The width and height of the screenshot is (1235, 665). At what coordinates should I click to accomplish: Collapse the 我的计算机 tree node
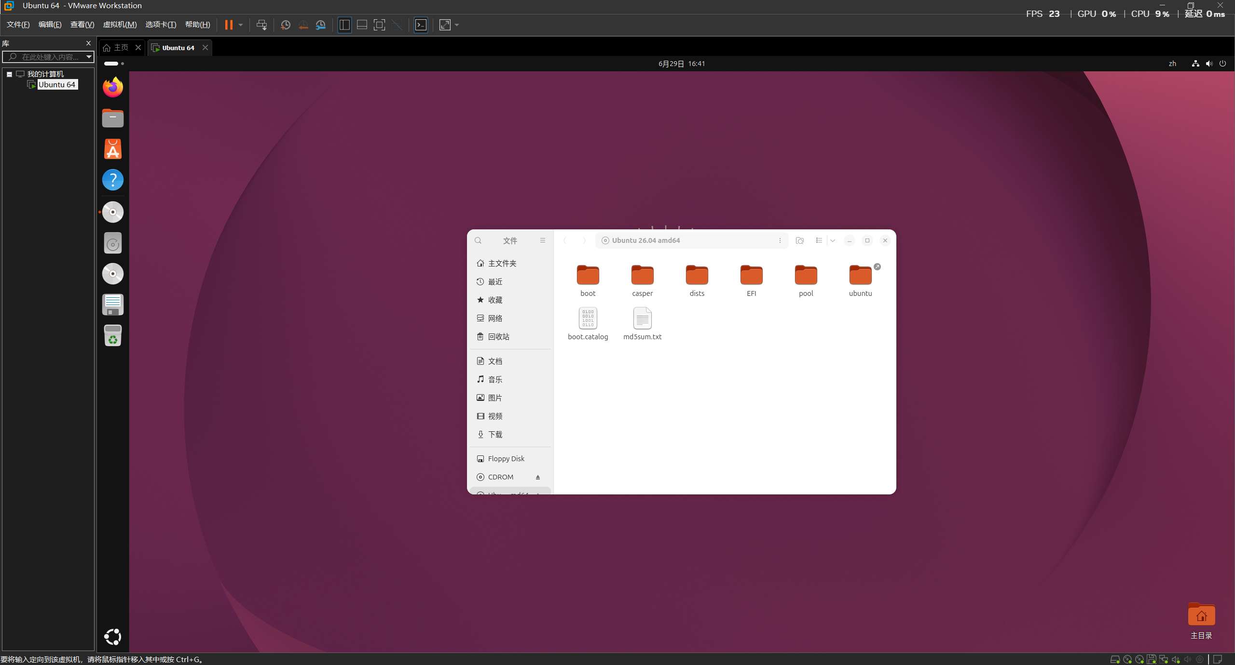[9, 74]
